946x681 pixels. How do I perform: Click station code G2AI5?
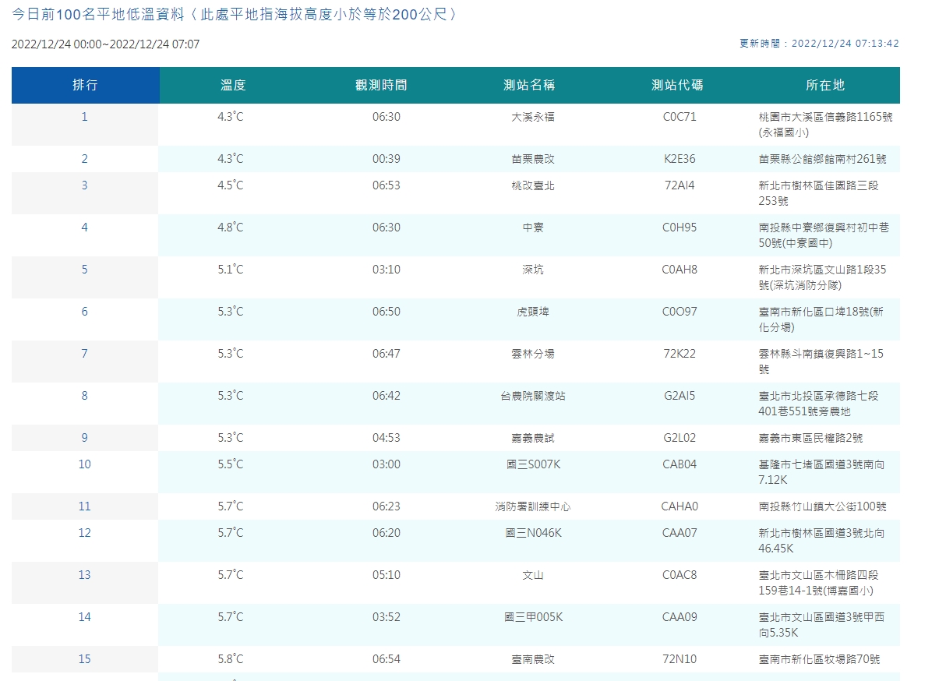click(x=679, y=396)
